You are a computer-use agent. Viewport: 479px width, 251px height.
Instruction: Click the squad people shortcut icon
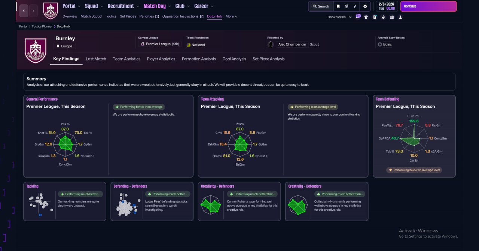coord(383,17)
